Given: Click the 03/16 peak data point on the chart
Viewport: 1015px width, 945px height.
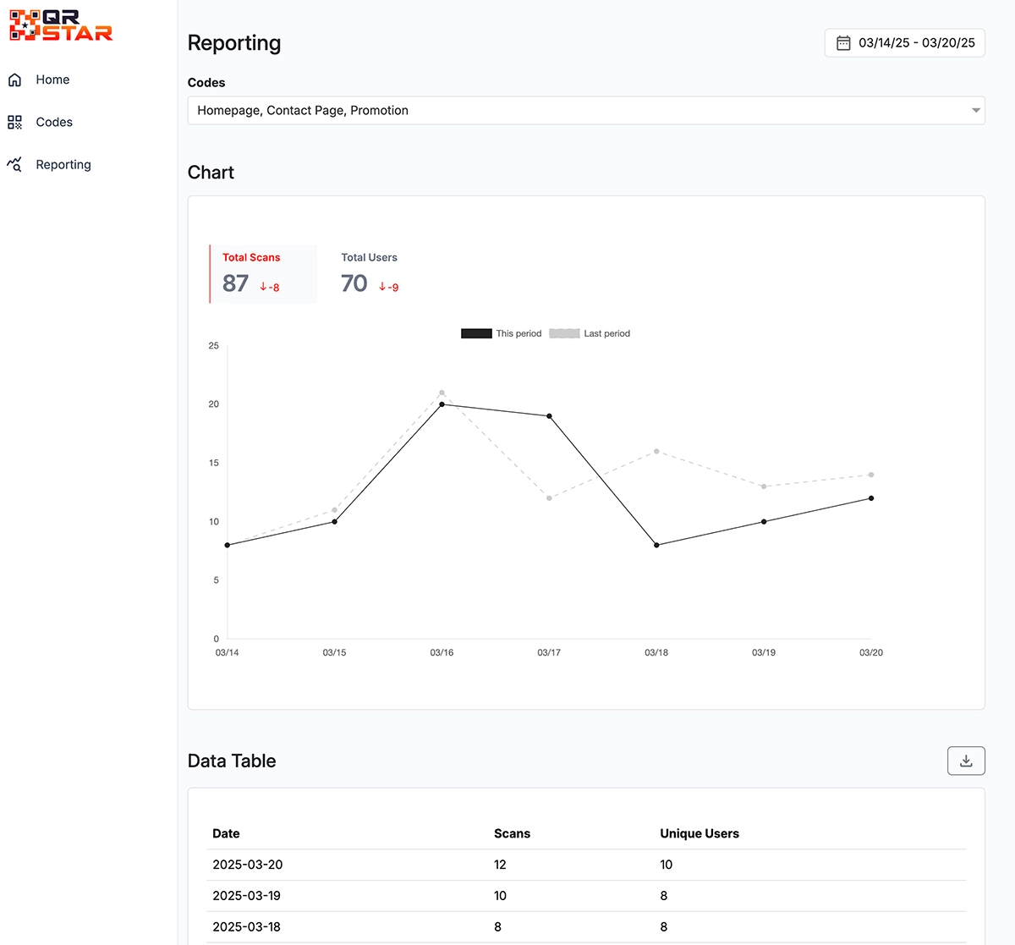Looking at the screenshot, I should 441,404.
